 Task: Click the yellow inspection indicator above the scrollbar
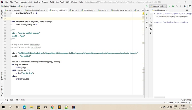click(x=143, y=13)
